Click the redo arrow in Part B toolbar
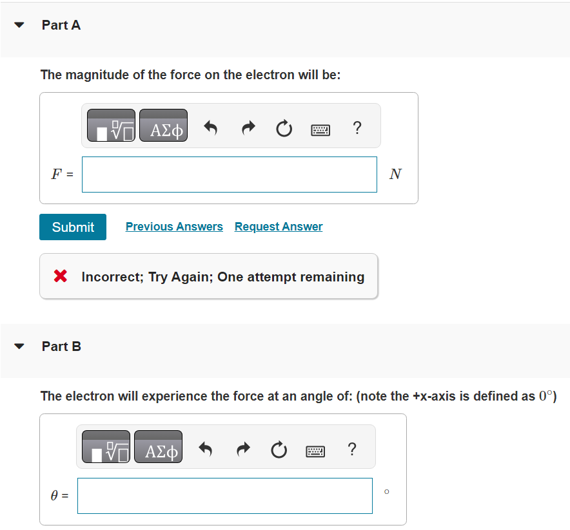The width and height of the screenshot is (570, 530). click(x=242, y=449)
